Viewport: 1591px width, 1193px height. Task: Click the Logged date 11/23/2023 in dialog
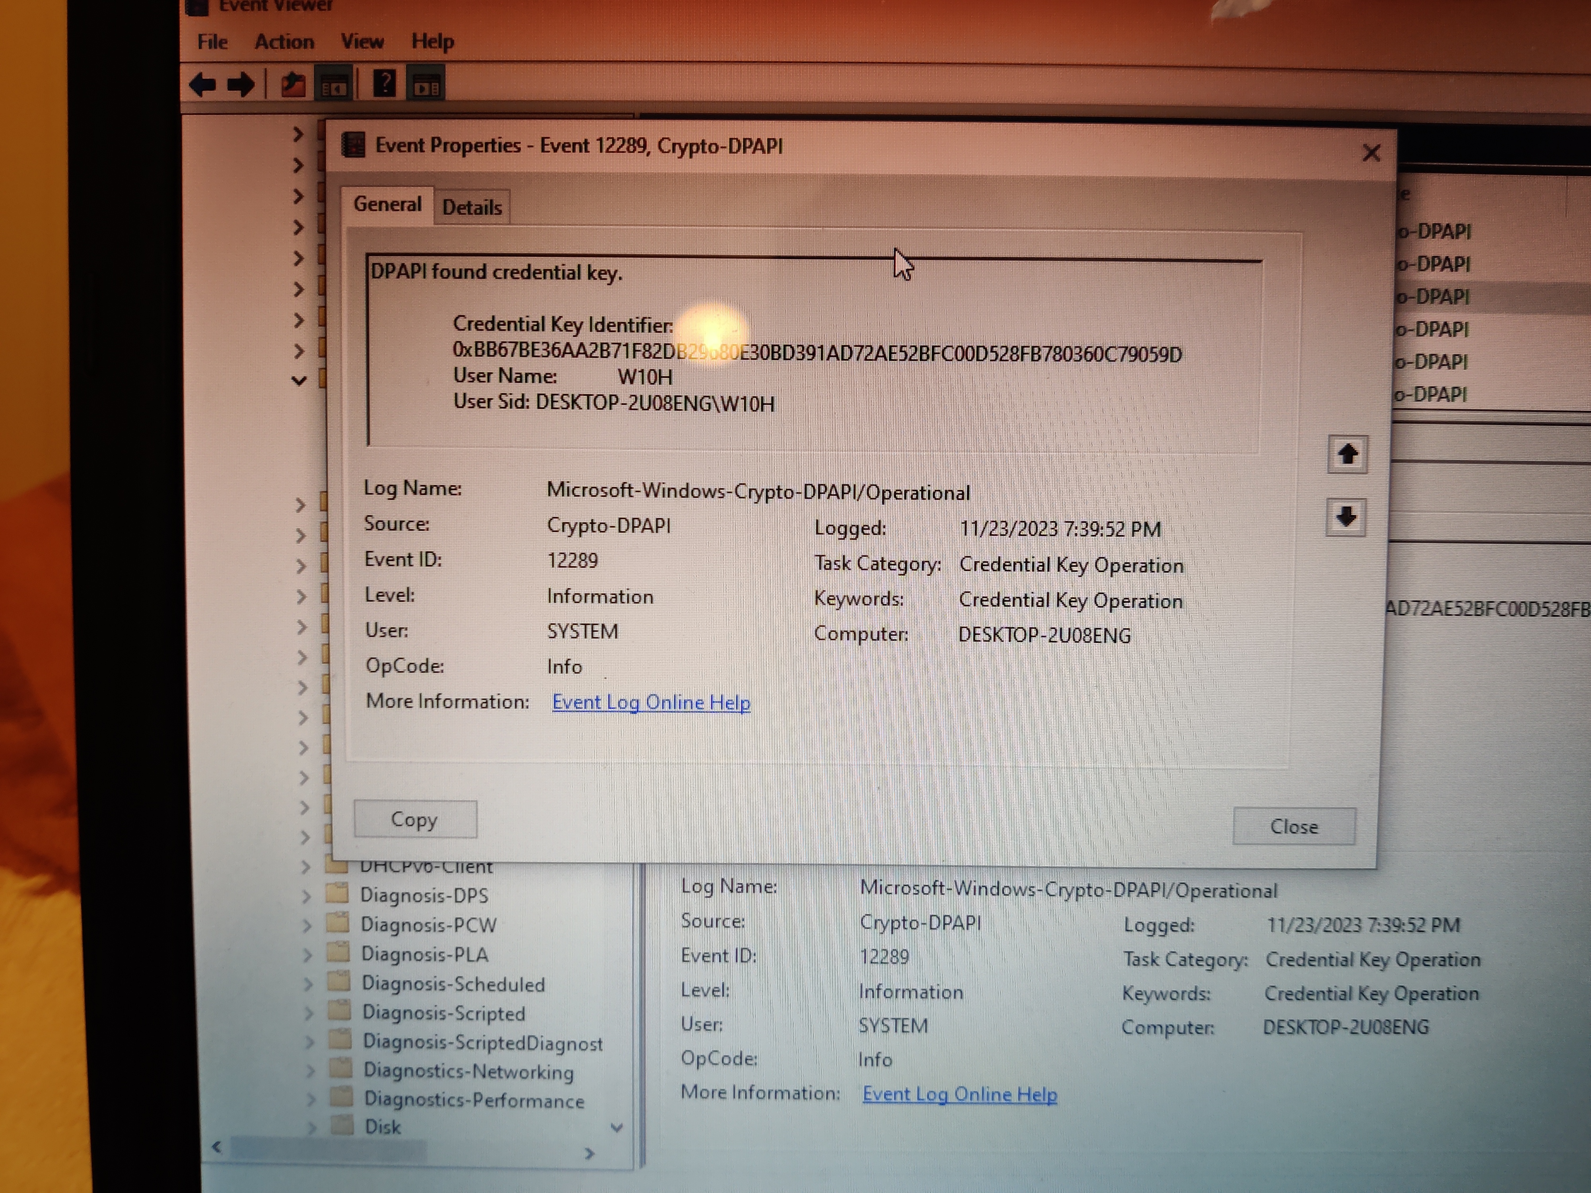(x=1060, y=529)
